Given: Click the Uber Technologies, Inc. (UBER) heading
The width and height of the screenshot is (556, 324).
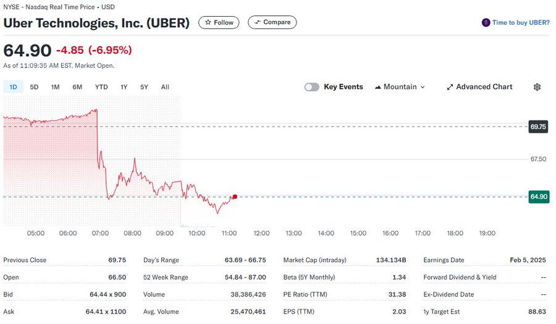Looking at the screenshot, I should (96, 23).
